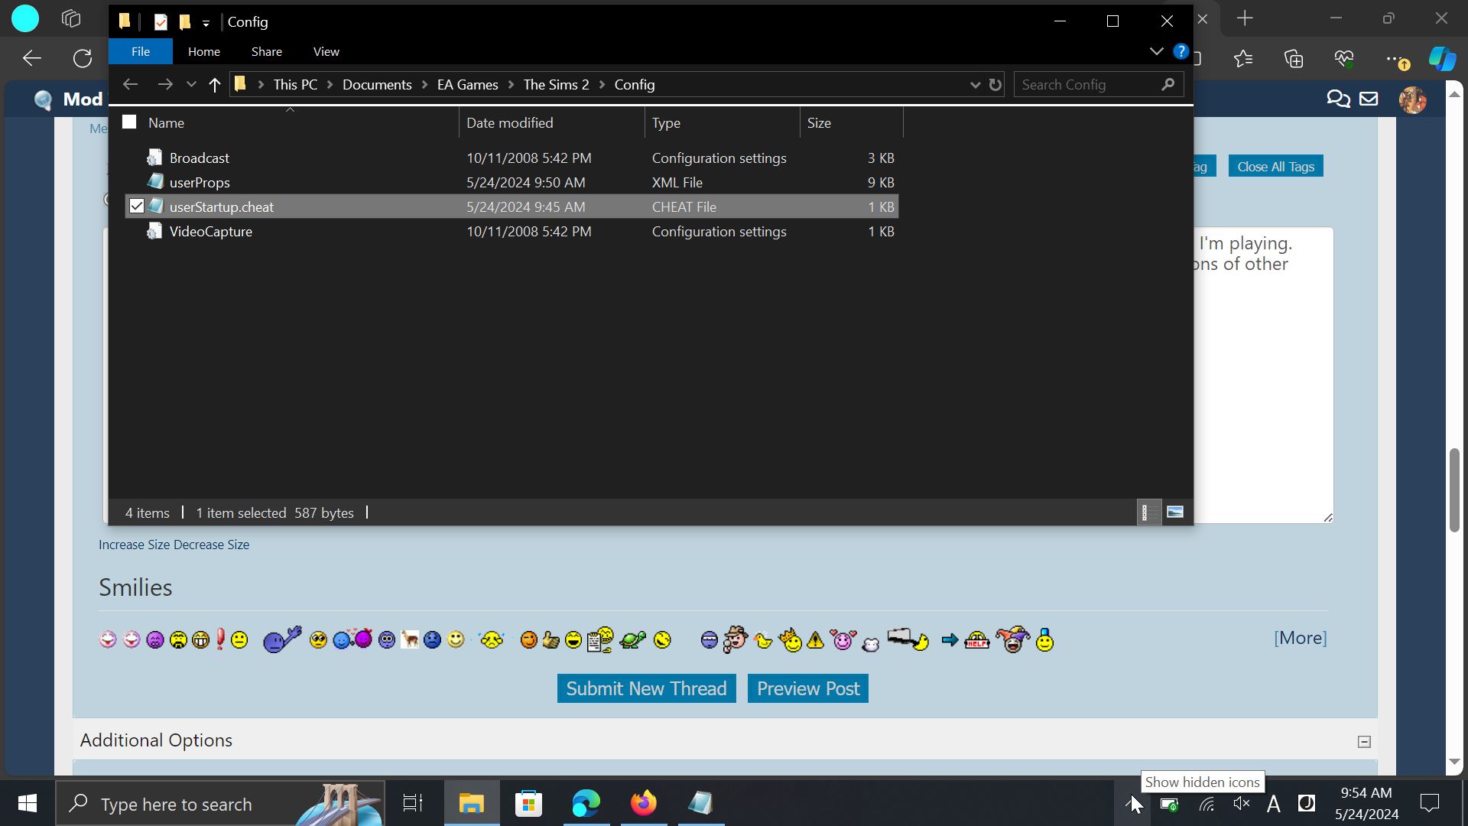
Task: Open the [More] smilies link
Action: [1299, 638]
